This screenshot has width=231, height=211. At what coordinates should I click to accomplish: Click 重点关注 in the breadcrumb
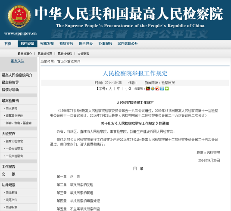coord(74,62)
